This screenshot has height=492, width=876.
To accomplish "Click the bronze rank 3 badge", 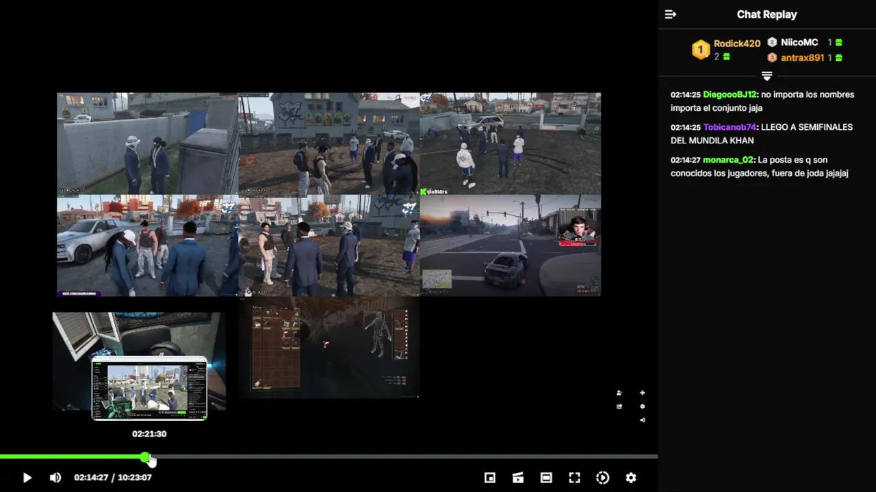I will (x=772, y=58).
